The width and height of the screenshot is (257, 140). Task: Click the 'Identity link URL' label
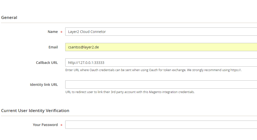44,85
